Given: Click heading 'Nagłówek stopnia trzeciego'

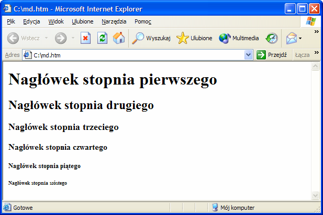Looking at the screenshot, I should click(x=63, y=127).
